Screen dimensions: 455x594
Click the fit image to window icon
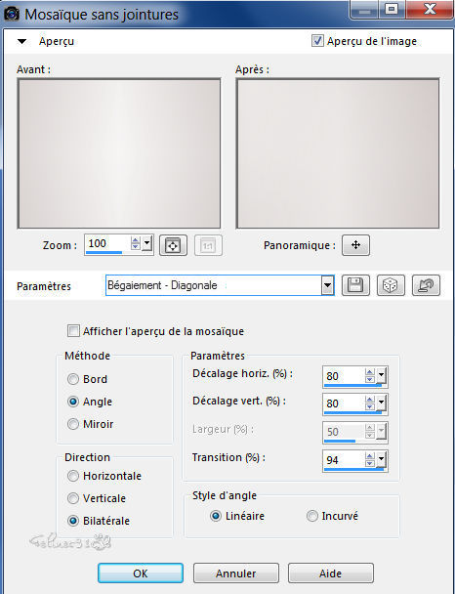[x=173, y=245]
